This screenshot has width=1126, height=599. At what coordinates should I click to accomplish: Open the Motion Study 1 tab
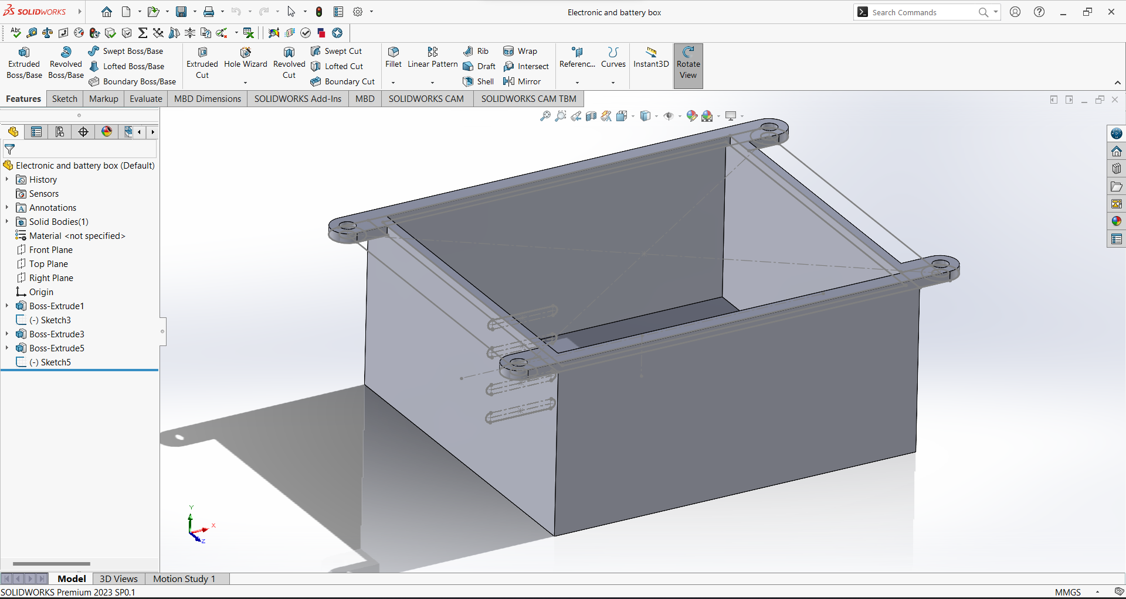click(x=184, y=579)
